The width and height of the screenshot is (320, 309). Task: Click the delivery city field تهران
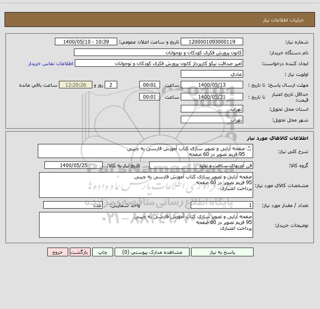click(212, 119)
